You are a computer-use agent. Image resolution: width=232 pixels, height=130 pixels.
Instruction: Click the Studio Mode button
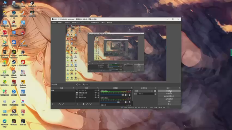pyautogui.click(x=169, y=99)
